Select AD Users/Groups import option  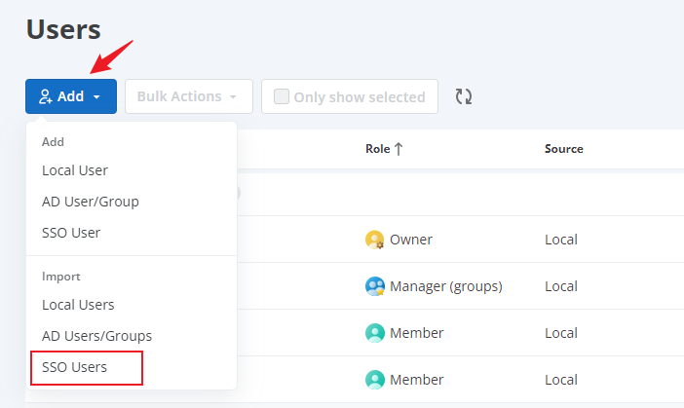pos(96,336)
